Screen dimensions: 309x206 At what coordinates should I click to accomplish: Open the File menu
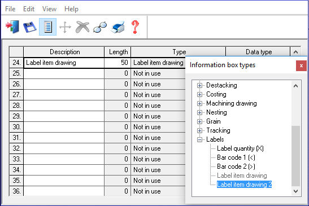[10, 9]
